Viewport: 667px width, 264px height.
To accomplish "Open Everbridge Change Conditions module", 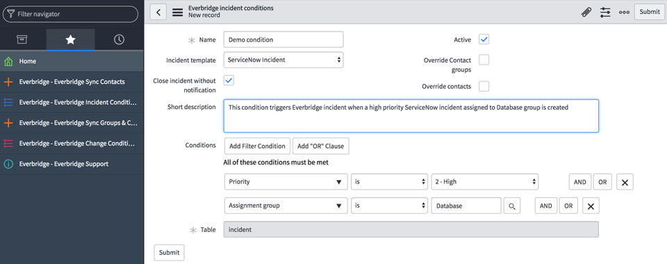I will 72,143.
